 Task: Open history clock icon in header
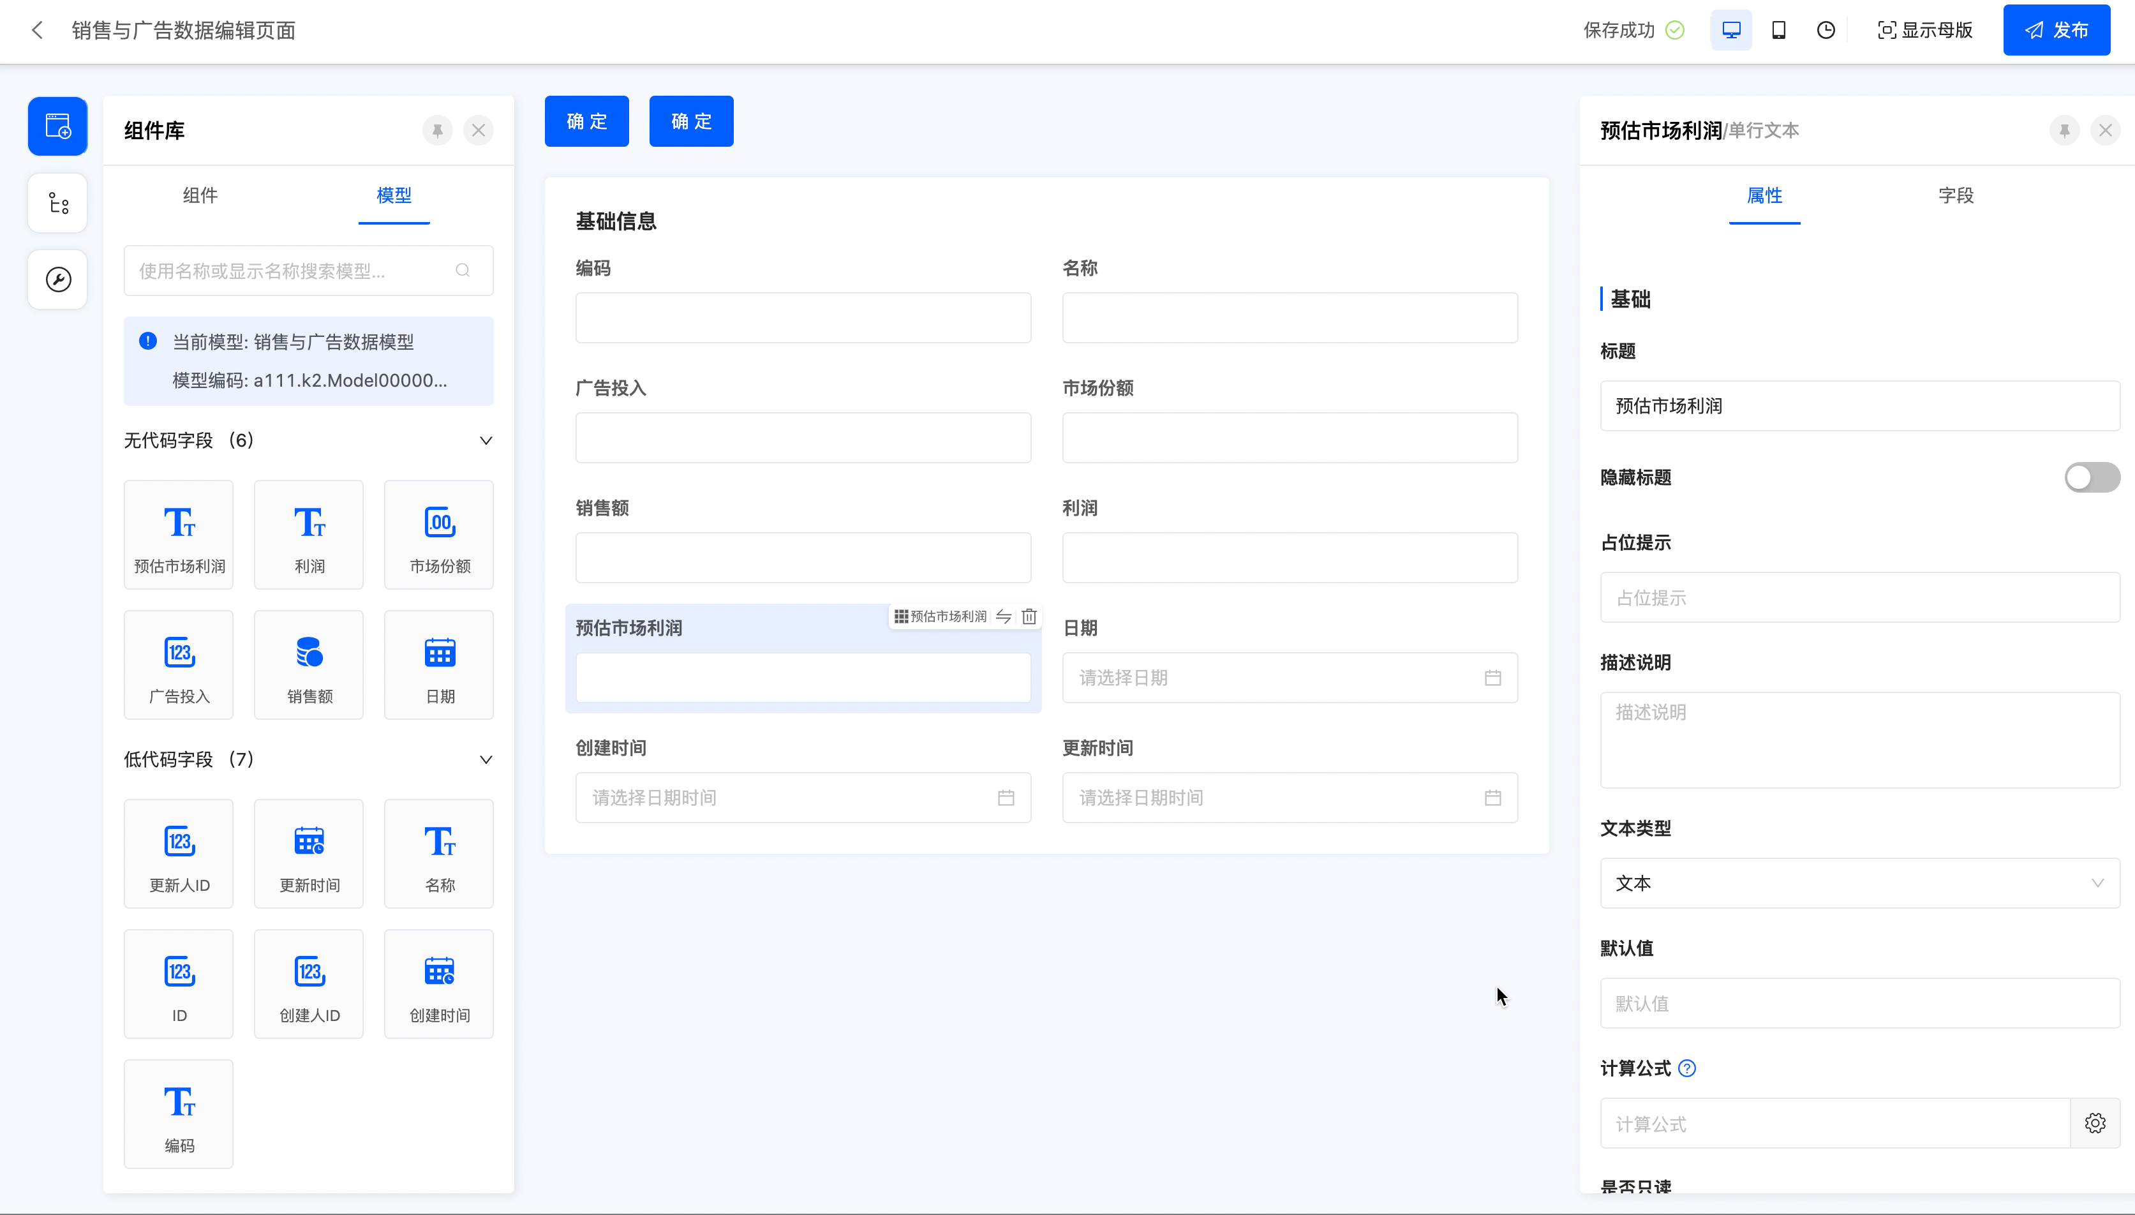1826,30
